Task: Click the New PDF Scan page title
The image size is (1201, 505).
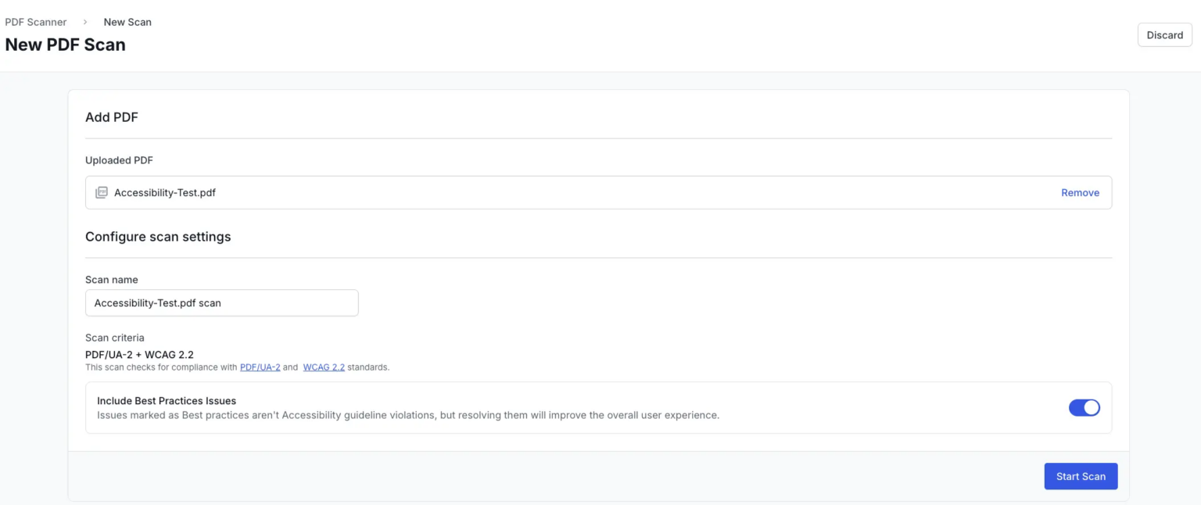Action: point(65,45)
